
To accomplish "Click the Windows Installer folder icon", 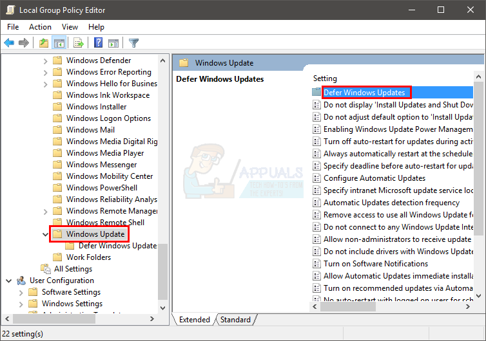I will click(57, 106).
